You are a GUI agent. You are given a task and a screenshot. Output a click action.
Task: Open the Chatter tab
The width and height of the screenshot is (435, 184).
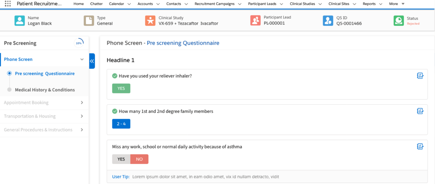point(96,4)
